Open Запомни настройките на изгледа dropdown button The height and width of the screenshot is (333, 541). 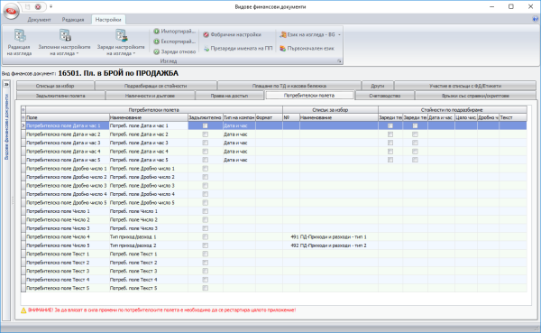click(64, 42)
